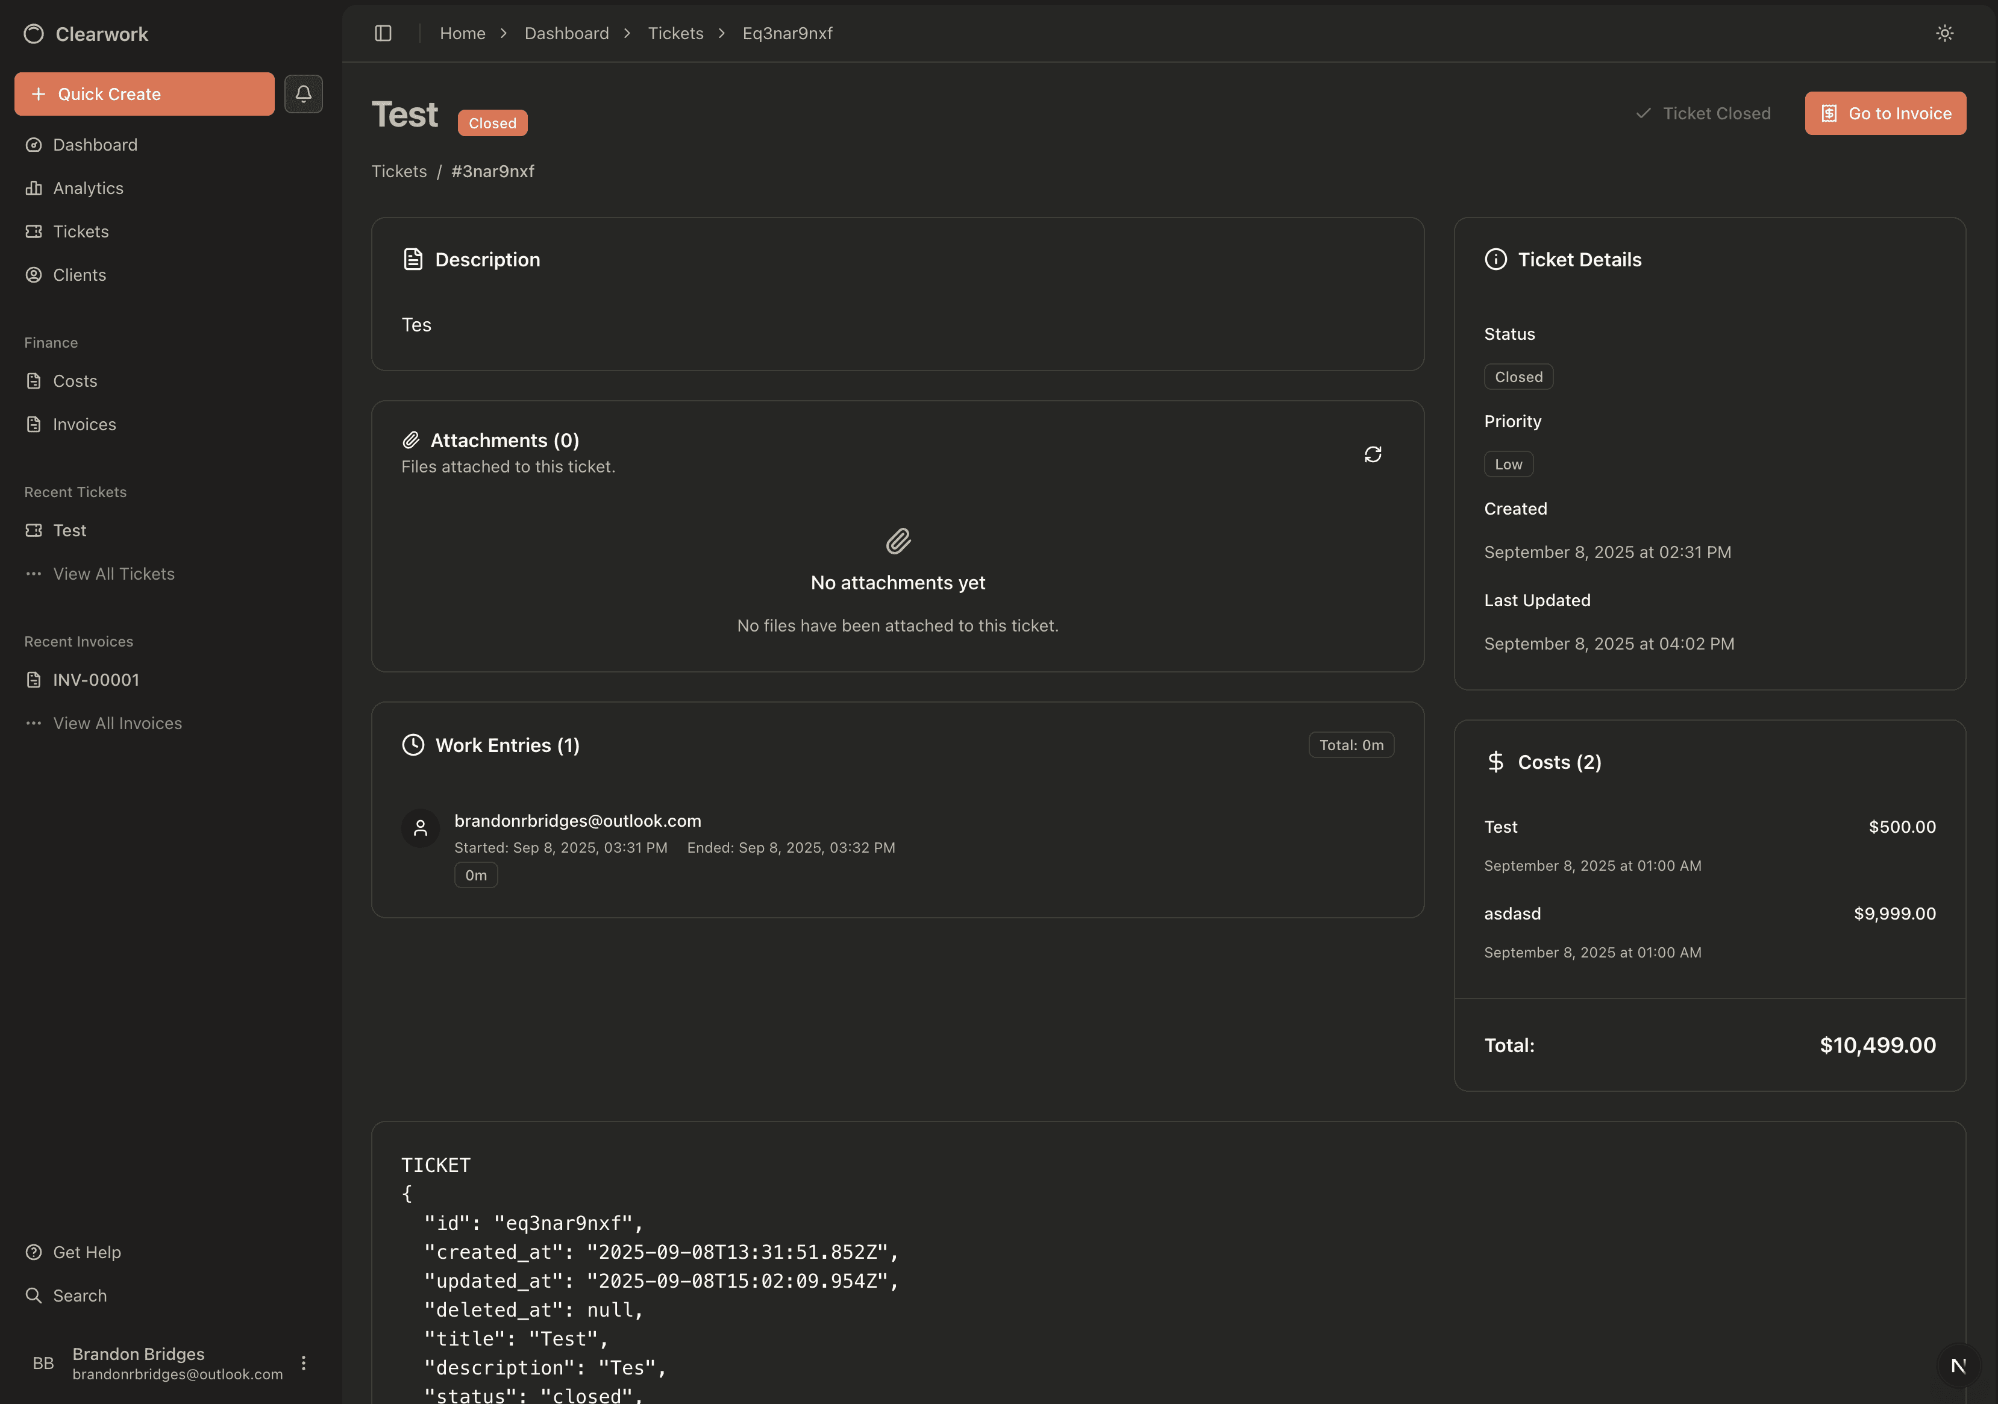Open Search in sidebar
This screenshot has height=1404, width=1998.
click(79, 1295)
